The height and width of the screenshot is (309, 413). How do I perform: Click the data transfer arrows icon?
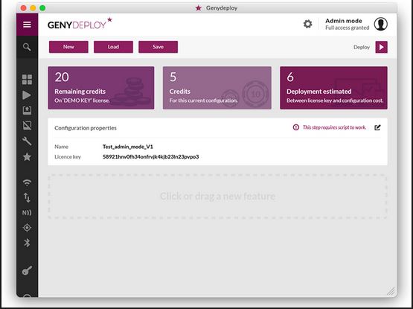click(27, 197)
